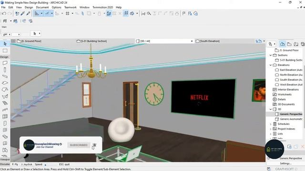This screenshot has width=305, height=171.
Task: Toggle the highlighted Trace button
Action: [x=109, y=13]
